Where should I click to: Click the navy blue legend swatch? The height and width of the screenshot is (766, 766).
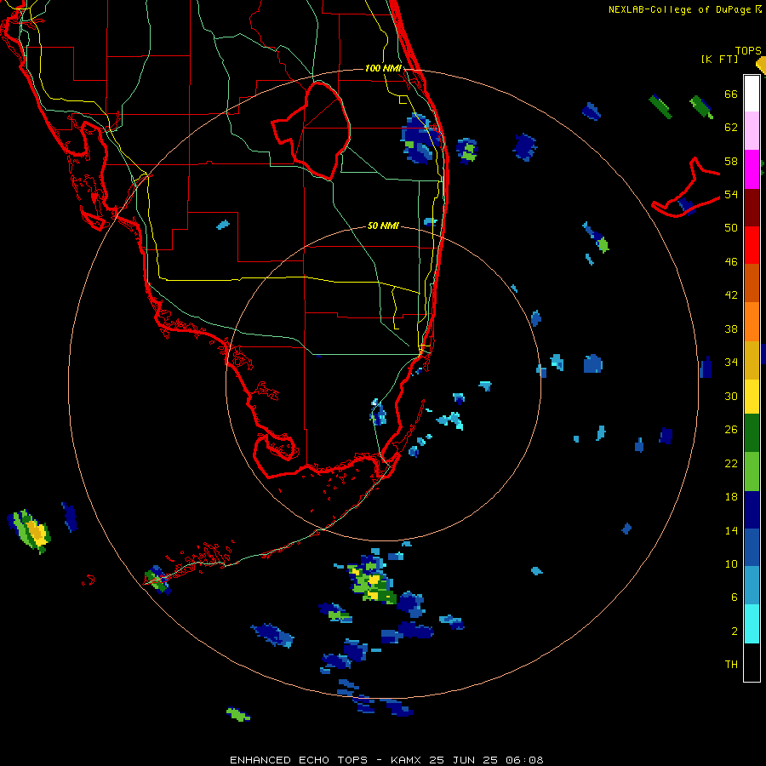[x=752, y=510]
